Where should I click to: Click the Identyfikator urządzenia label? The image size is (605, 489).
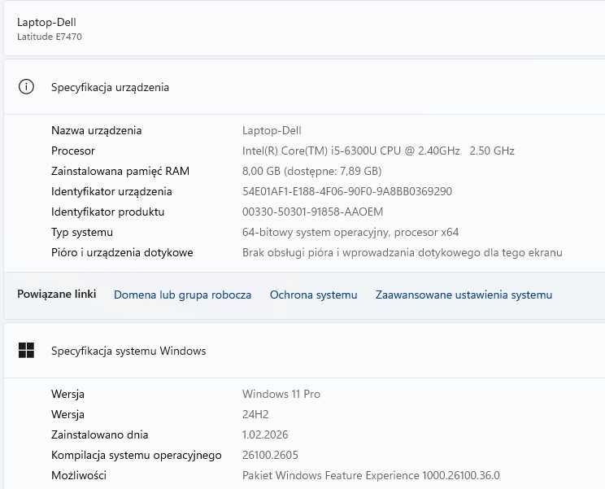(x=111, y=191)
